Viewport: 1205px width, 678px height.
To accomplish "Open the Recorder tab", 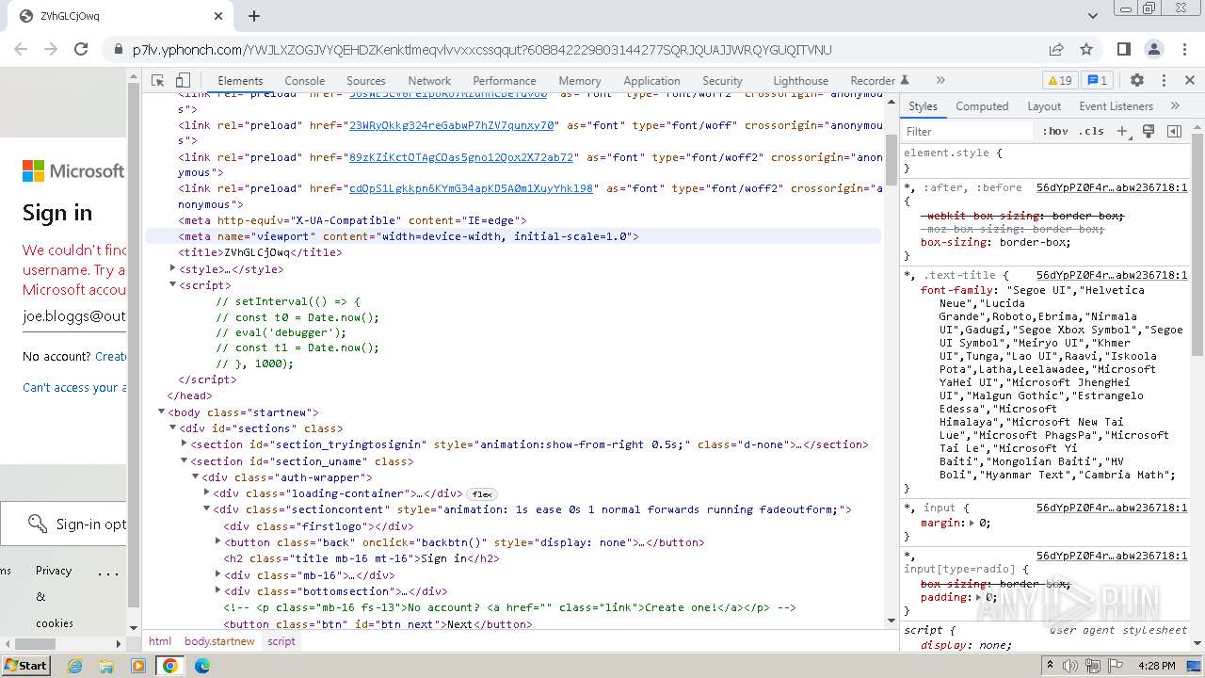I will pos(879,81).
